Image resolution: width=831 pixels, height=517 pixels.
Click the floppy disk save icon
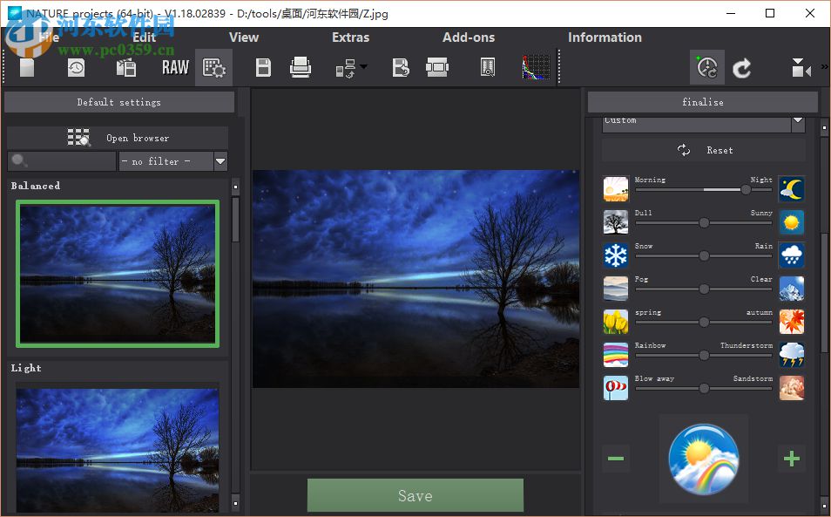click(262, 67)
